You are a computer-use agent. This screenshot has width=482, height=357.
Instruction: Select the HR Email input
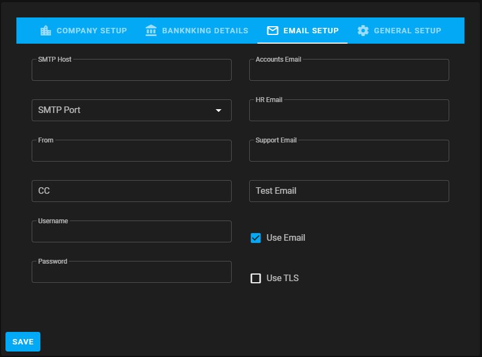pos(349,111)
